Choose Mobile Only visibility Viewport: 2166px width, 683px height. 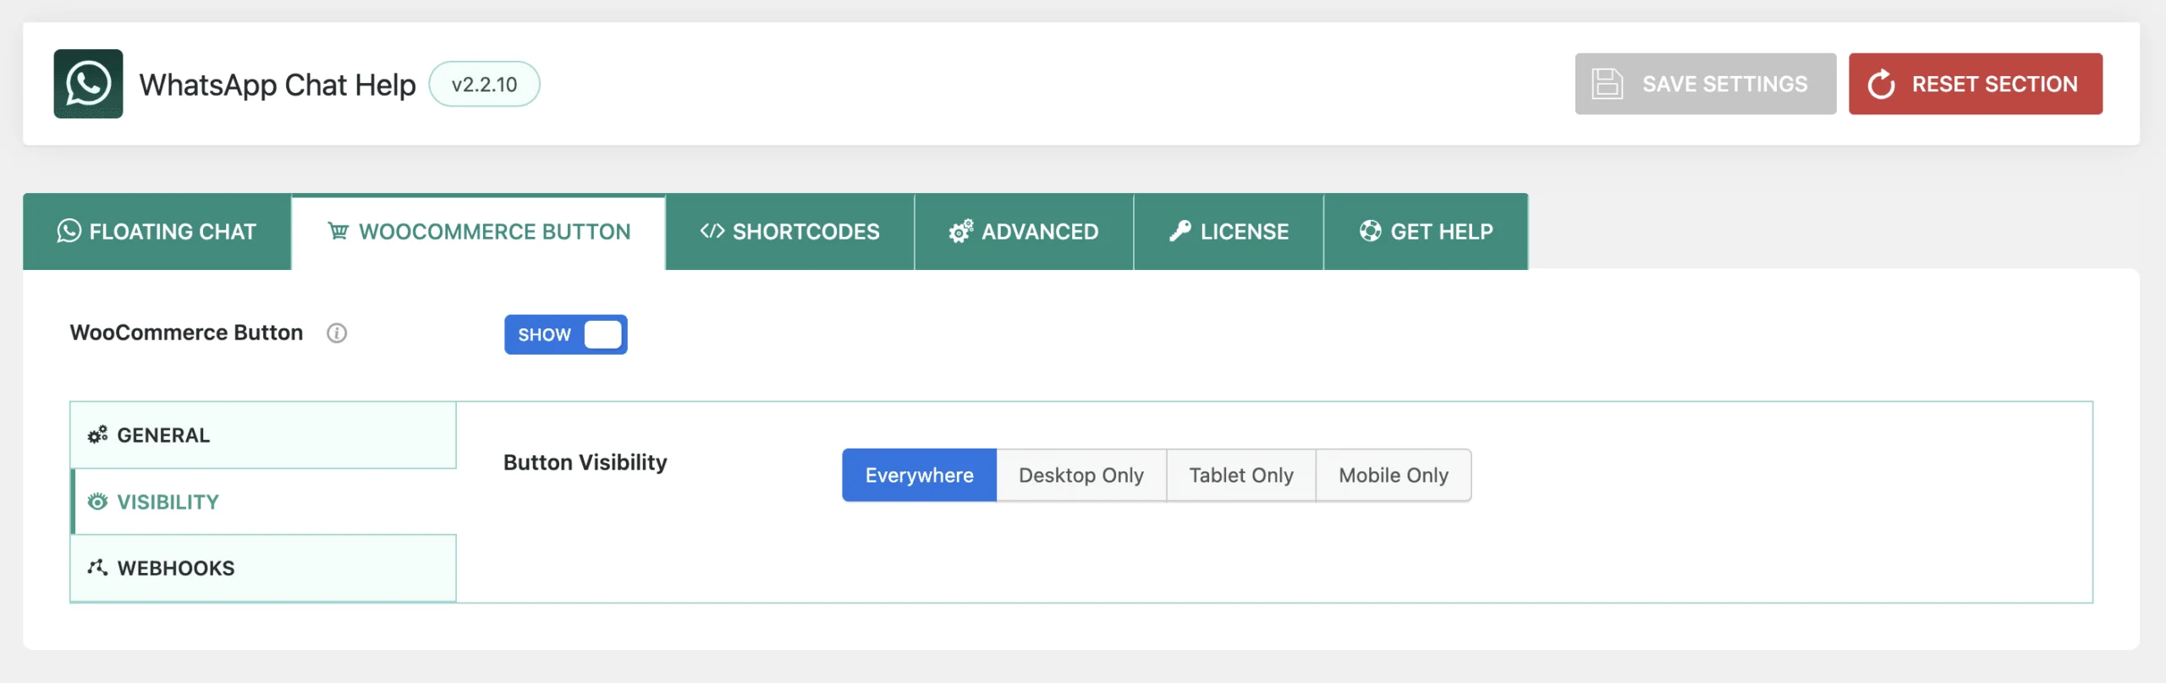[x=1394, y=476]
